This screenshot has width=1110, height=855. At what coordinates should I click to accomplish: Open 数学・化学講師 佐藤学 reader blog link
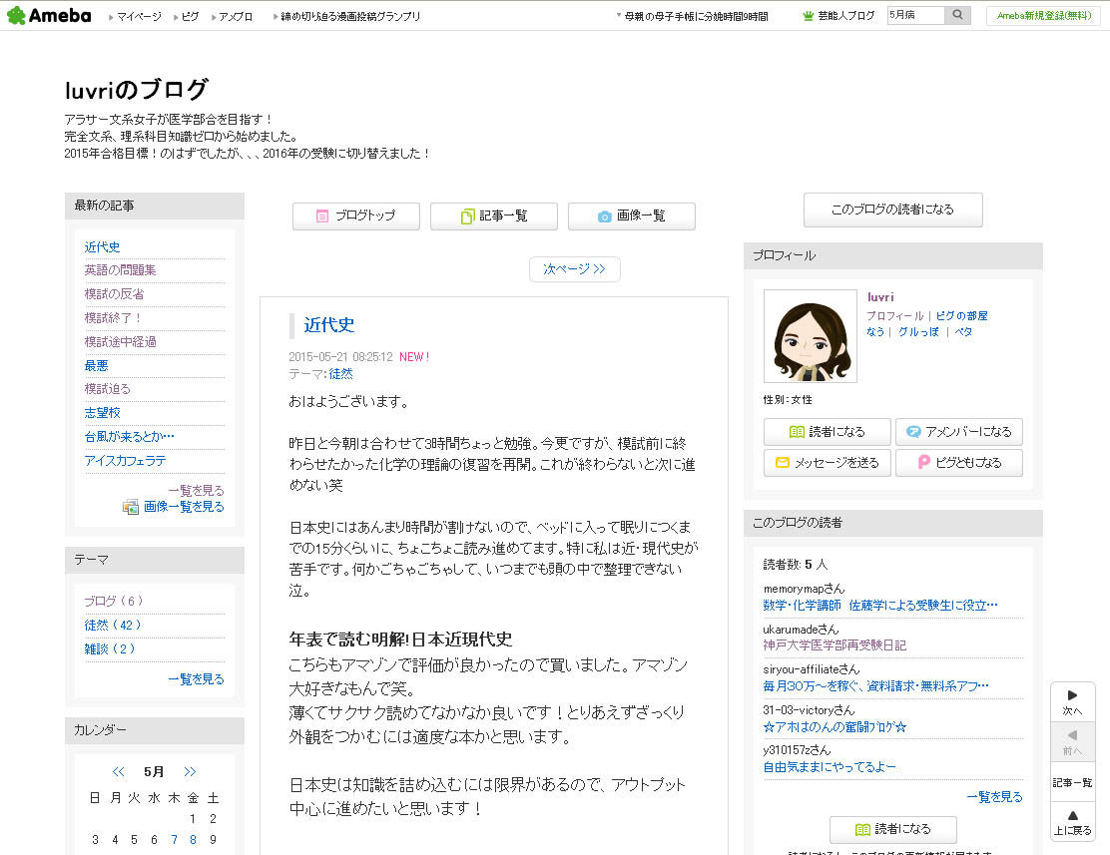880,606
